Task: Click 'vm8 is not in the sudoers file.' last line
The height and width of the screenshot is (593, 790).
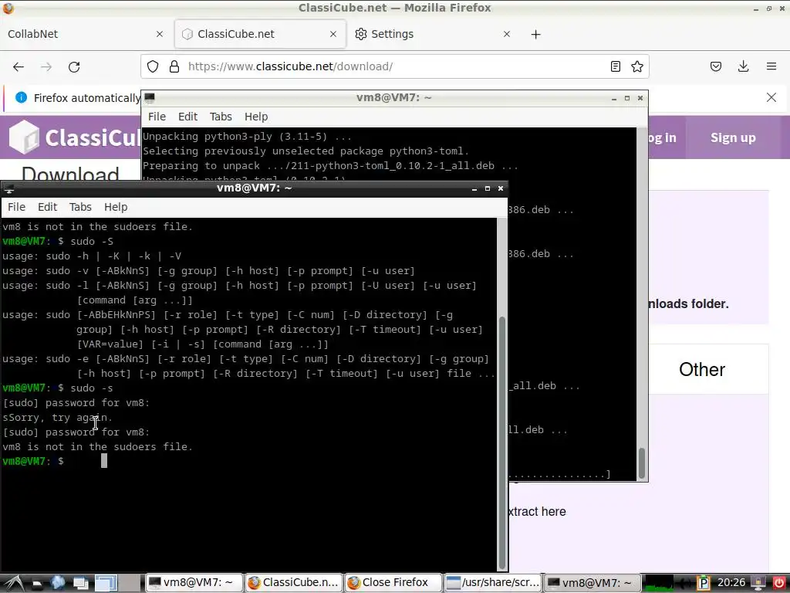Action: click(x=98, y=447)
